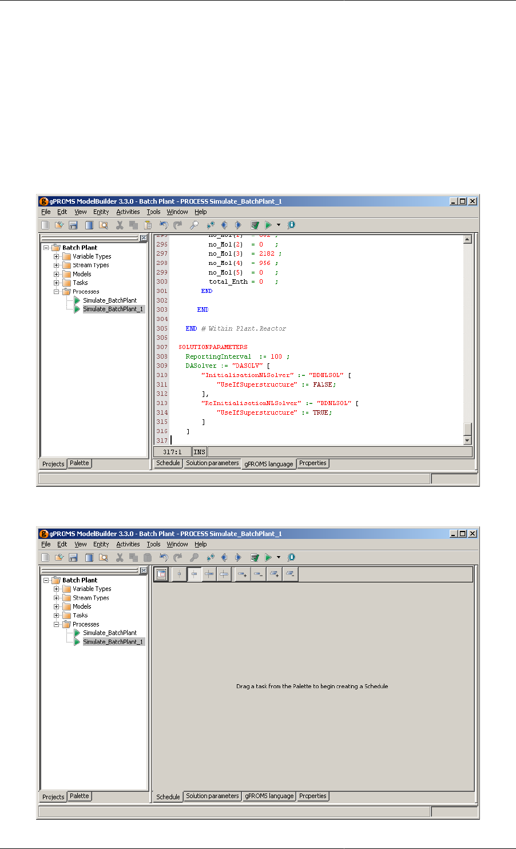Viewport: 516px width, 849px height.
Task: Select Simulate_BatchPlant process in Schedule window
Action: tap(110, 633)
